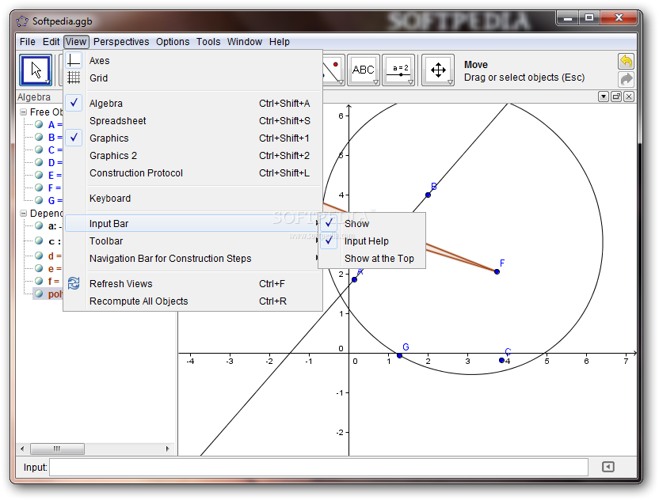The image size is (659, 500).
Task: Choose Spreadsheet view from menu
Action: click(193, 120)
